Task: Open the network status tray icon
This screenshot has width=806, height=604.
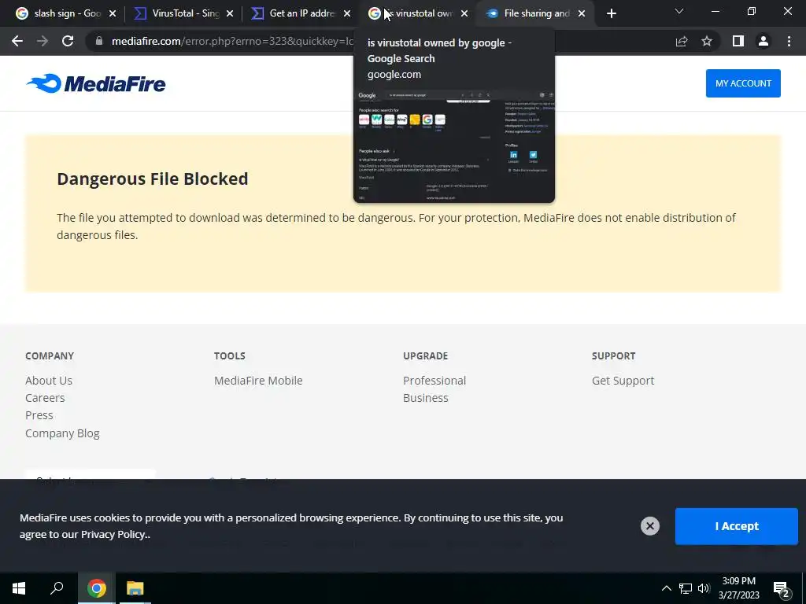Action: 686,588
